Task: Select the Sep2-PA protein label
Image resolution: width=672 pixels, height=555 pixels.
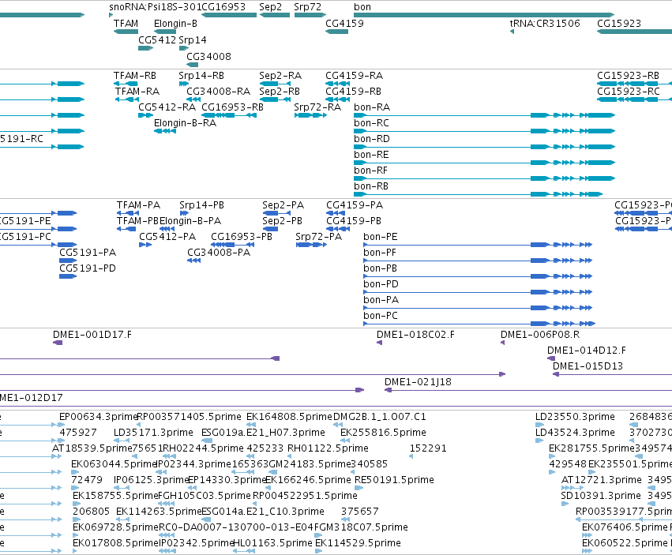Action: click(283, 206)
